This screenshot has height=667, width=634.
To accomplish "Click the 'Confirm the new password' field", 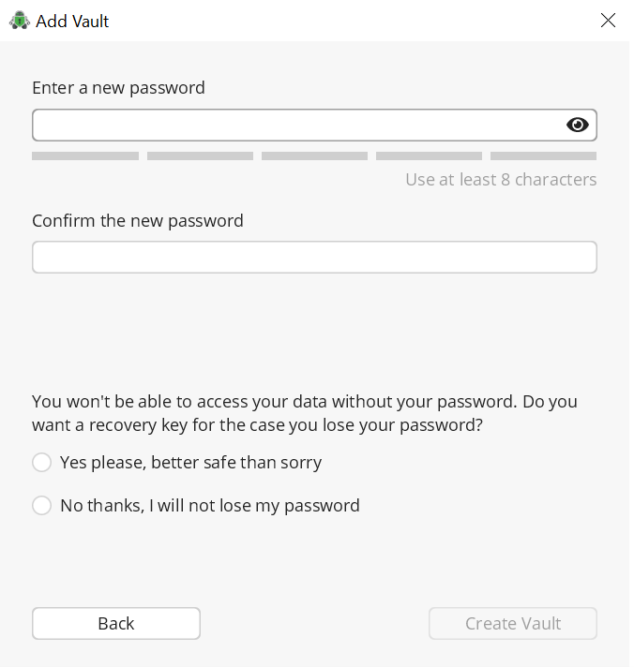I will [314, 258].
